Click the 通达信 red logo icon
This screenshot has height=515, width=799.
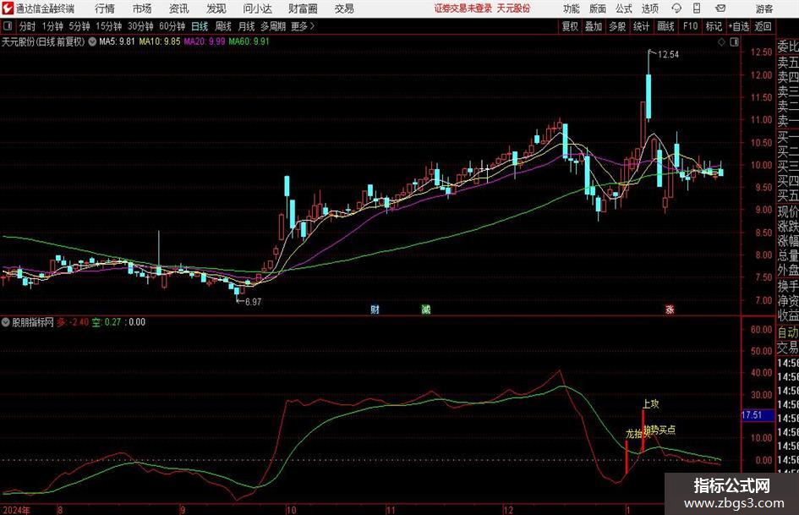click(x=8, y=8)
